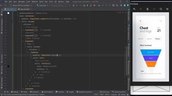Screen dimensions: 172x96
Task: Stop the running app with red square
Action: [94, 5]
